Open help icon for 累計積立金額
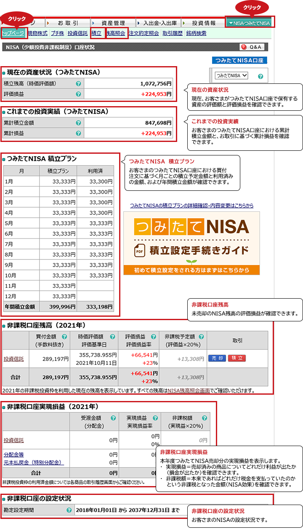This screenshot has height=532, width=303. pos(78,123)
